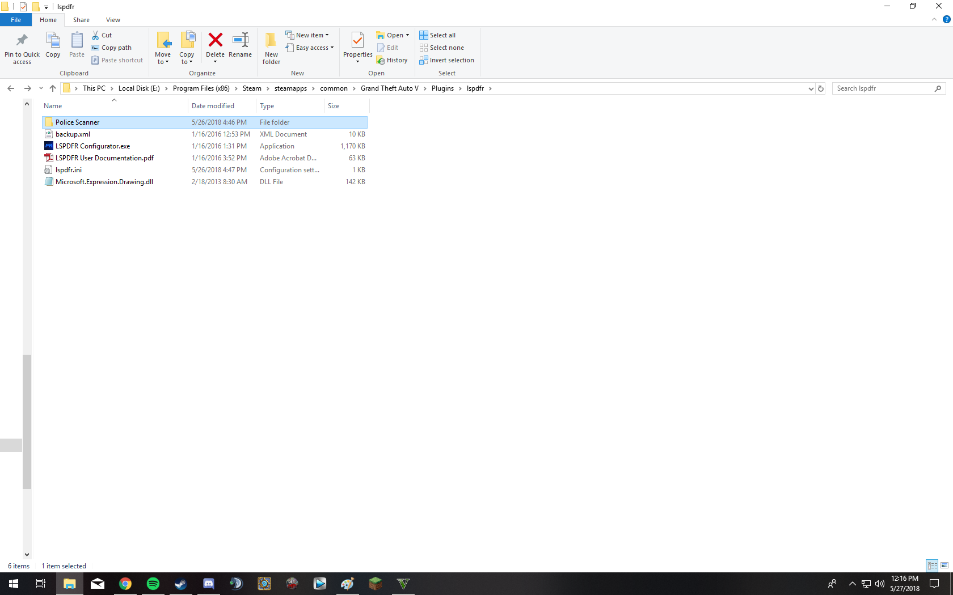Screen dimensions: 953x595
Task: Navigate to Program Files (x86) breadcrumb
Action: coord(201,88)
